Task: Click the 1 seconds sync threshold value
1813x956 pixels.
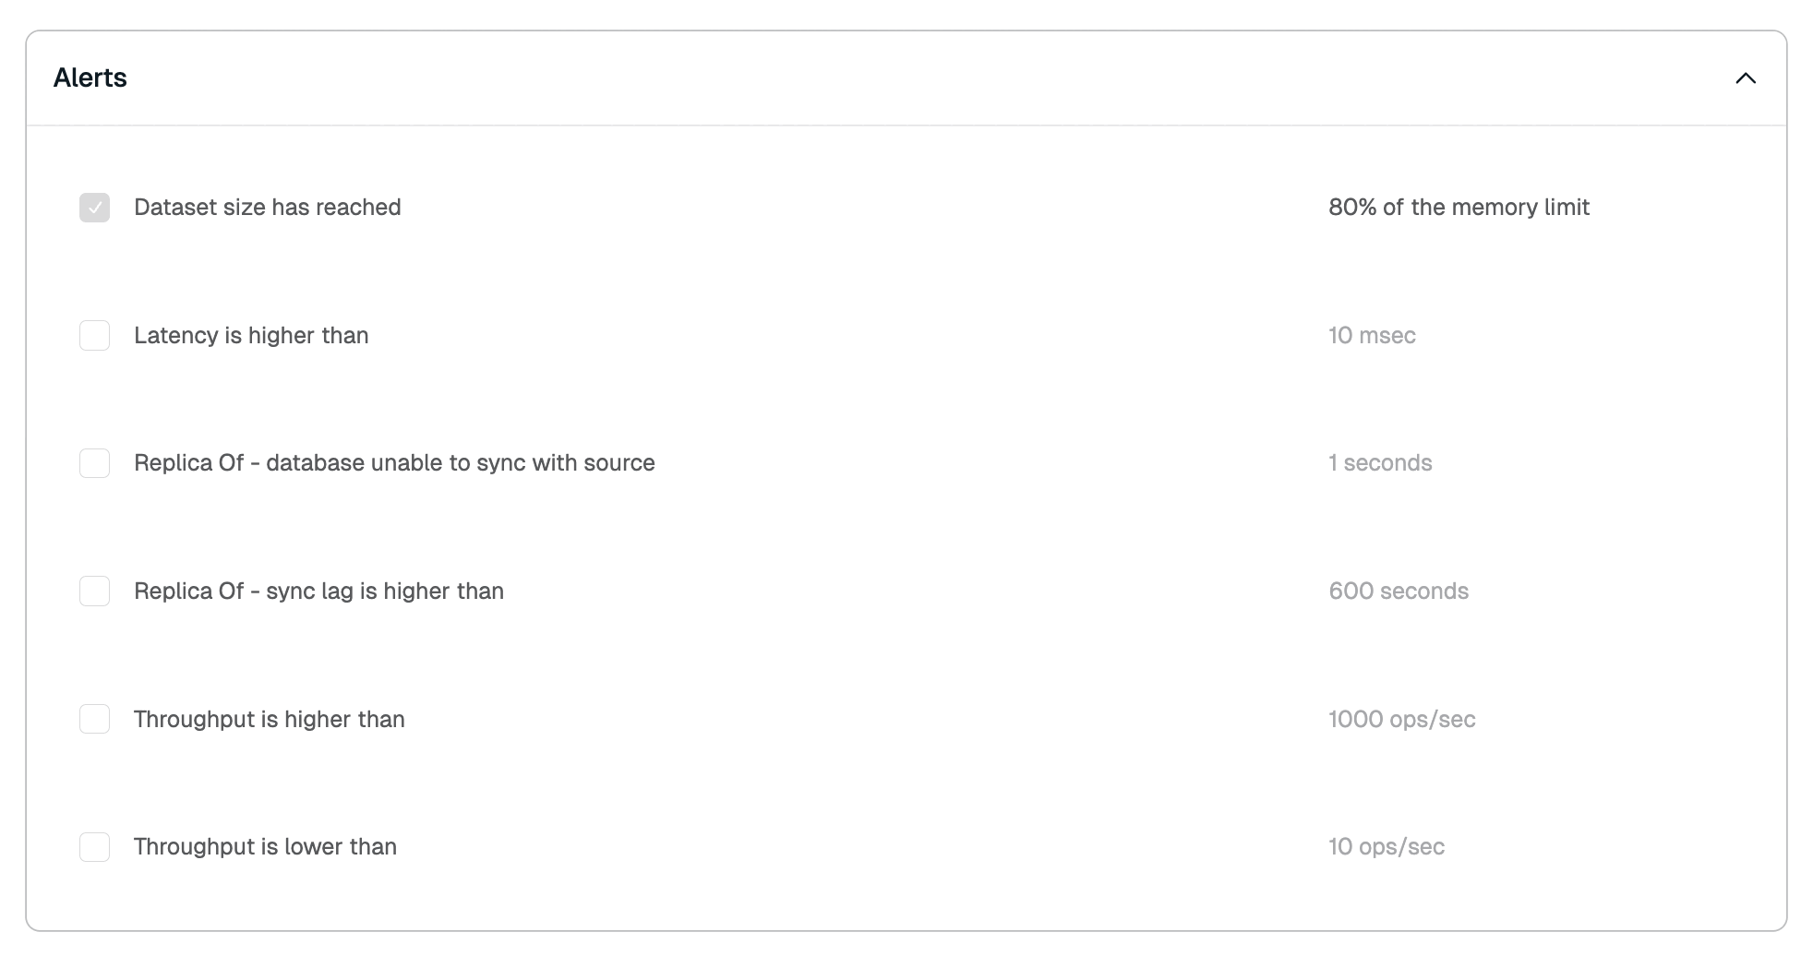Action: point(1380,463)
